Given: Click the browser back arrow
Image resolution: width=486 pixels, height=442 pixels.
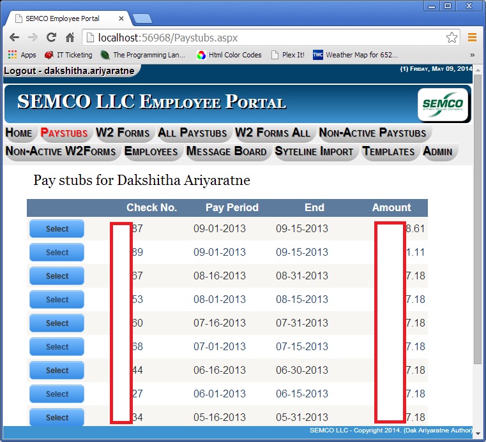Looking at the screenshot, I should [x=14, y=38].
